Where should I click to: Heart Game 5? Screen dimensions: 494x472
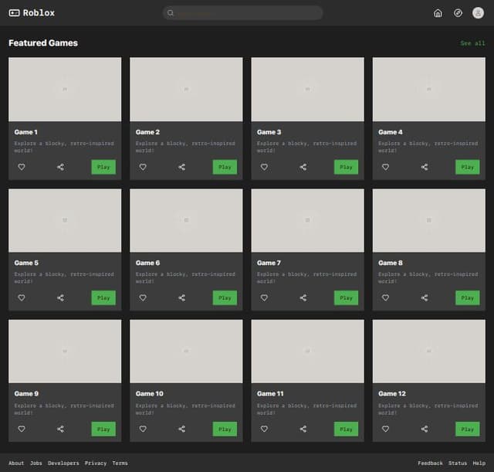(x=22, y=298)
